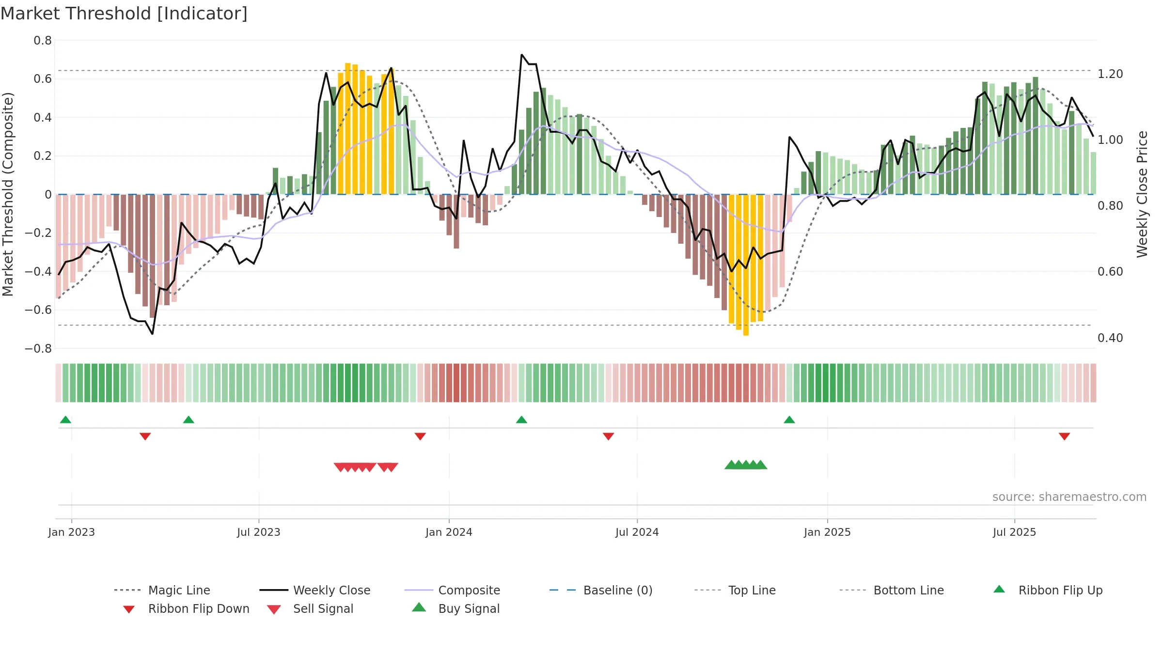
Task: Click the Jul 2024 x-axis label
Action: point(637,532)
